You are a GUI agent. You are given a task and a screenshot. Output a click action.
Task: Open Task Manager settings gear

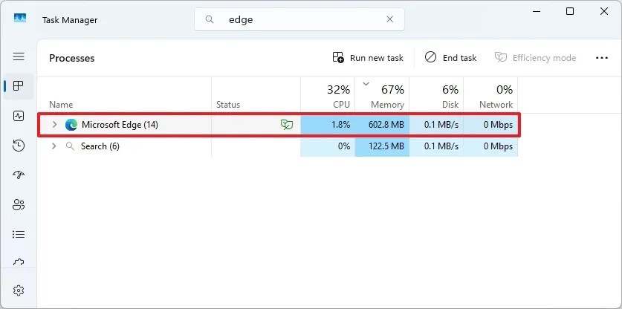click(x=19, y=290)
